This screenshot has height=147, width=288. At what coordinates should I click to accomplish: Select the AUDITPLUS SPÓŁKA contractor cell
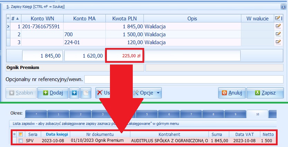[169, 140]
